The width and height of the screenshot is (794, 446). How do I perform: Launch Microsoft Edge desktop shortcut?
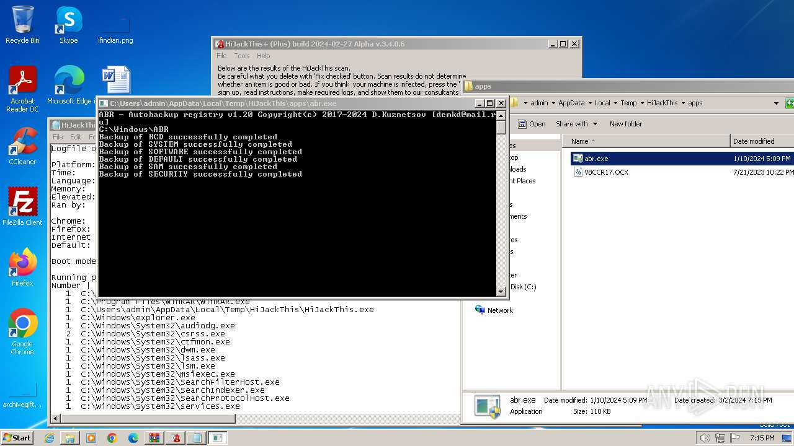pyautogui.click(x=69, y=85)
